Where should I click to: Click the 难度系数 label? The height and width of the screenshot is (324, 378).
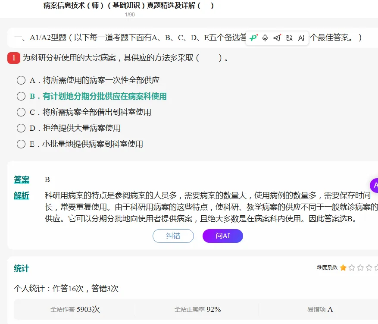pyautogui.click(x=327, y=267)
